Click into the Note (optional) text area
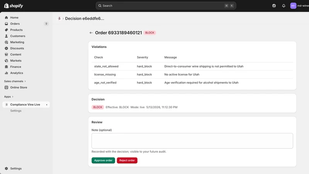The width and height of the screenshot is (309, 174). 192,141
